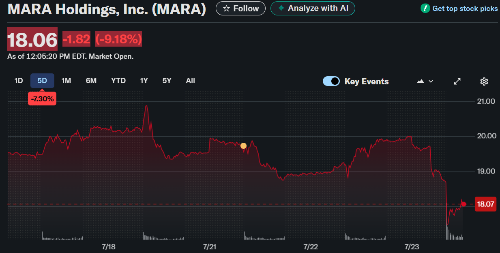The height and width of the screenshot is (253, 500).
Task: Click the yellow key event marker on chart
Action: [243, 146]
